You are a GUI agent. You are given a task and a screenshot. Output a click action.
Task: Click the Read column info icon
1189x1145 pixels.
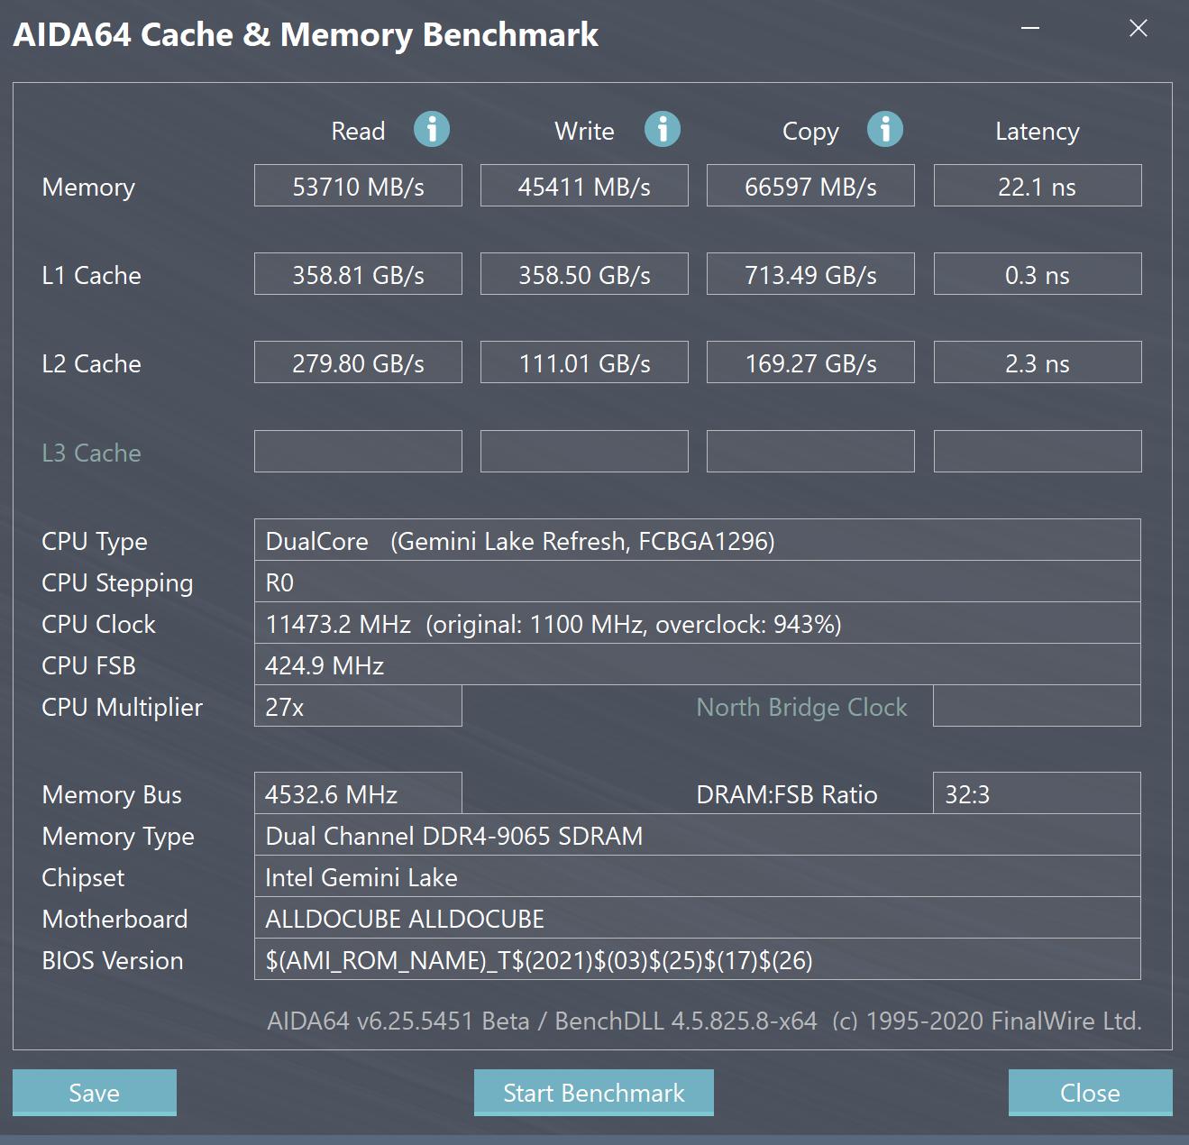(431, 130)
